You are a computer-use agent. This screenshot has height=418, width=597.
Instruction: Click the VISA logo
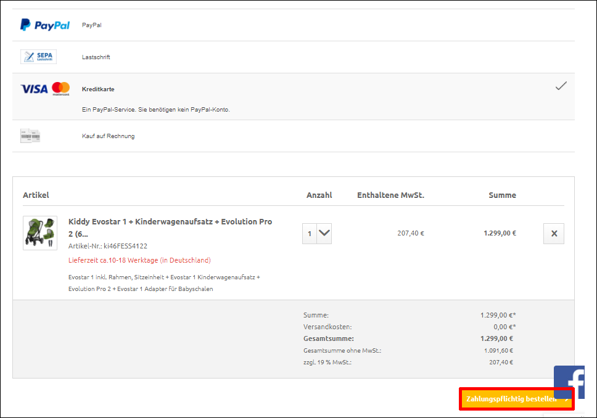point(35,89)
